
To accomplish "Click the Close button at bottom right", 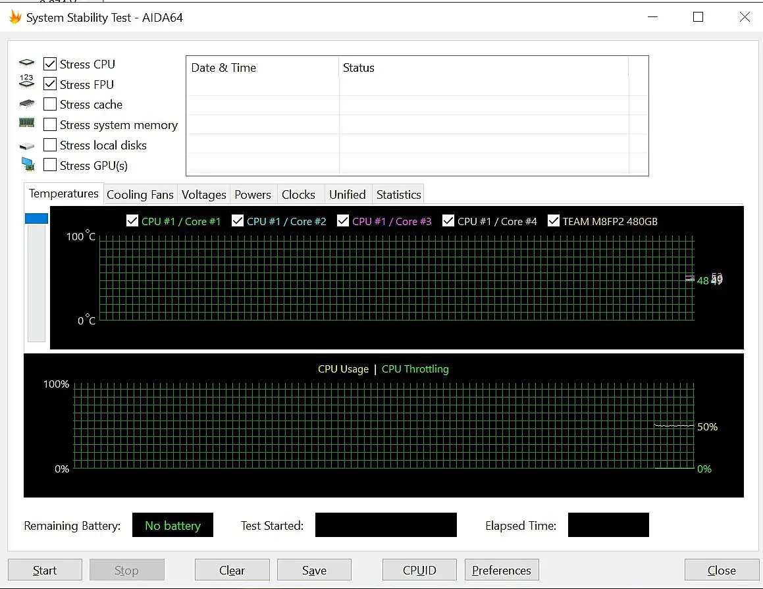I will [722, 570].
